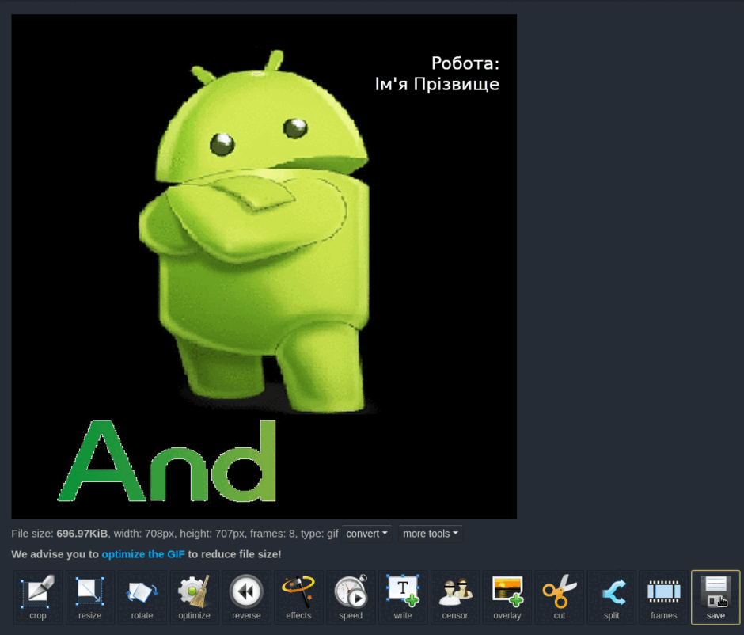Viewport: 744px width, 635px height.
Task: Follow the optimize the GIF link
Action: coord(143,554)
